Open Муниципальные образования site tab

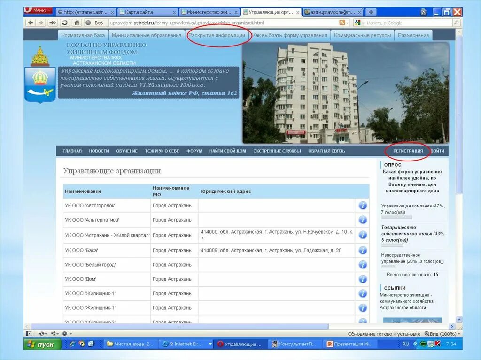point(147,35)
